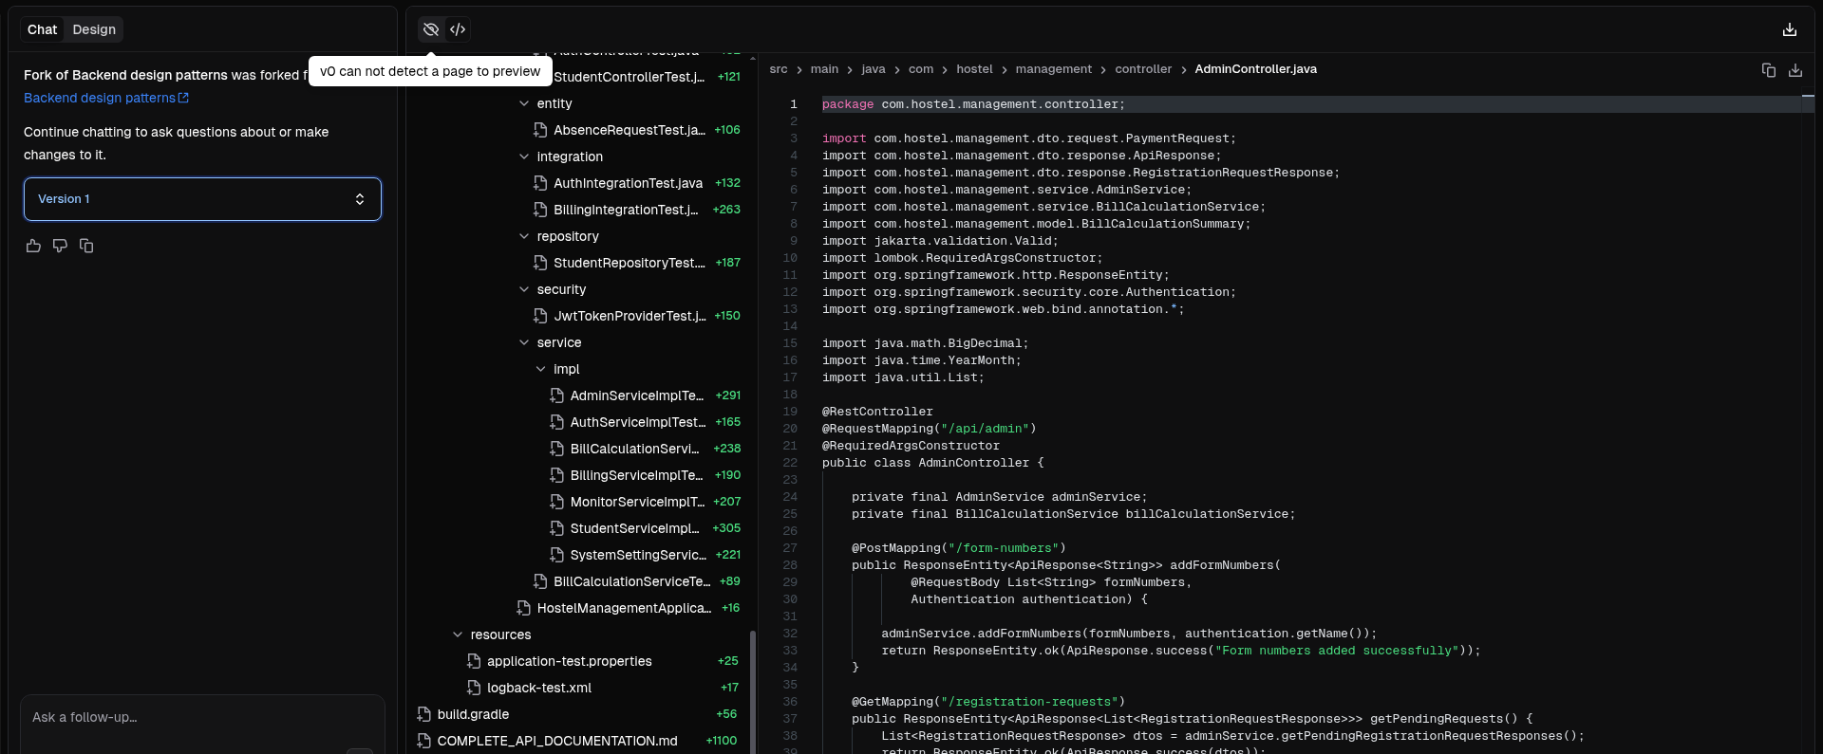Focus the Ask a follow-up input
The image size is (1823, 754).
(202, 718)
